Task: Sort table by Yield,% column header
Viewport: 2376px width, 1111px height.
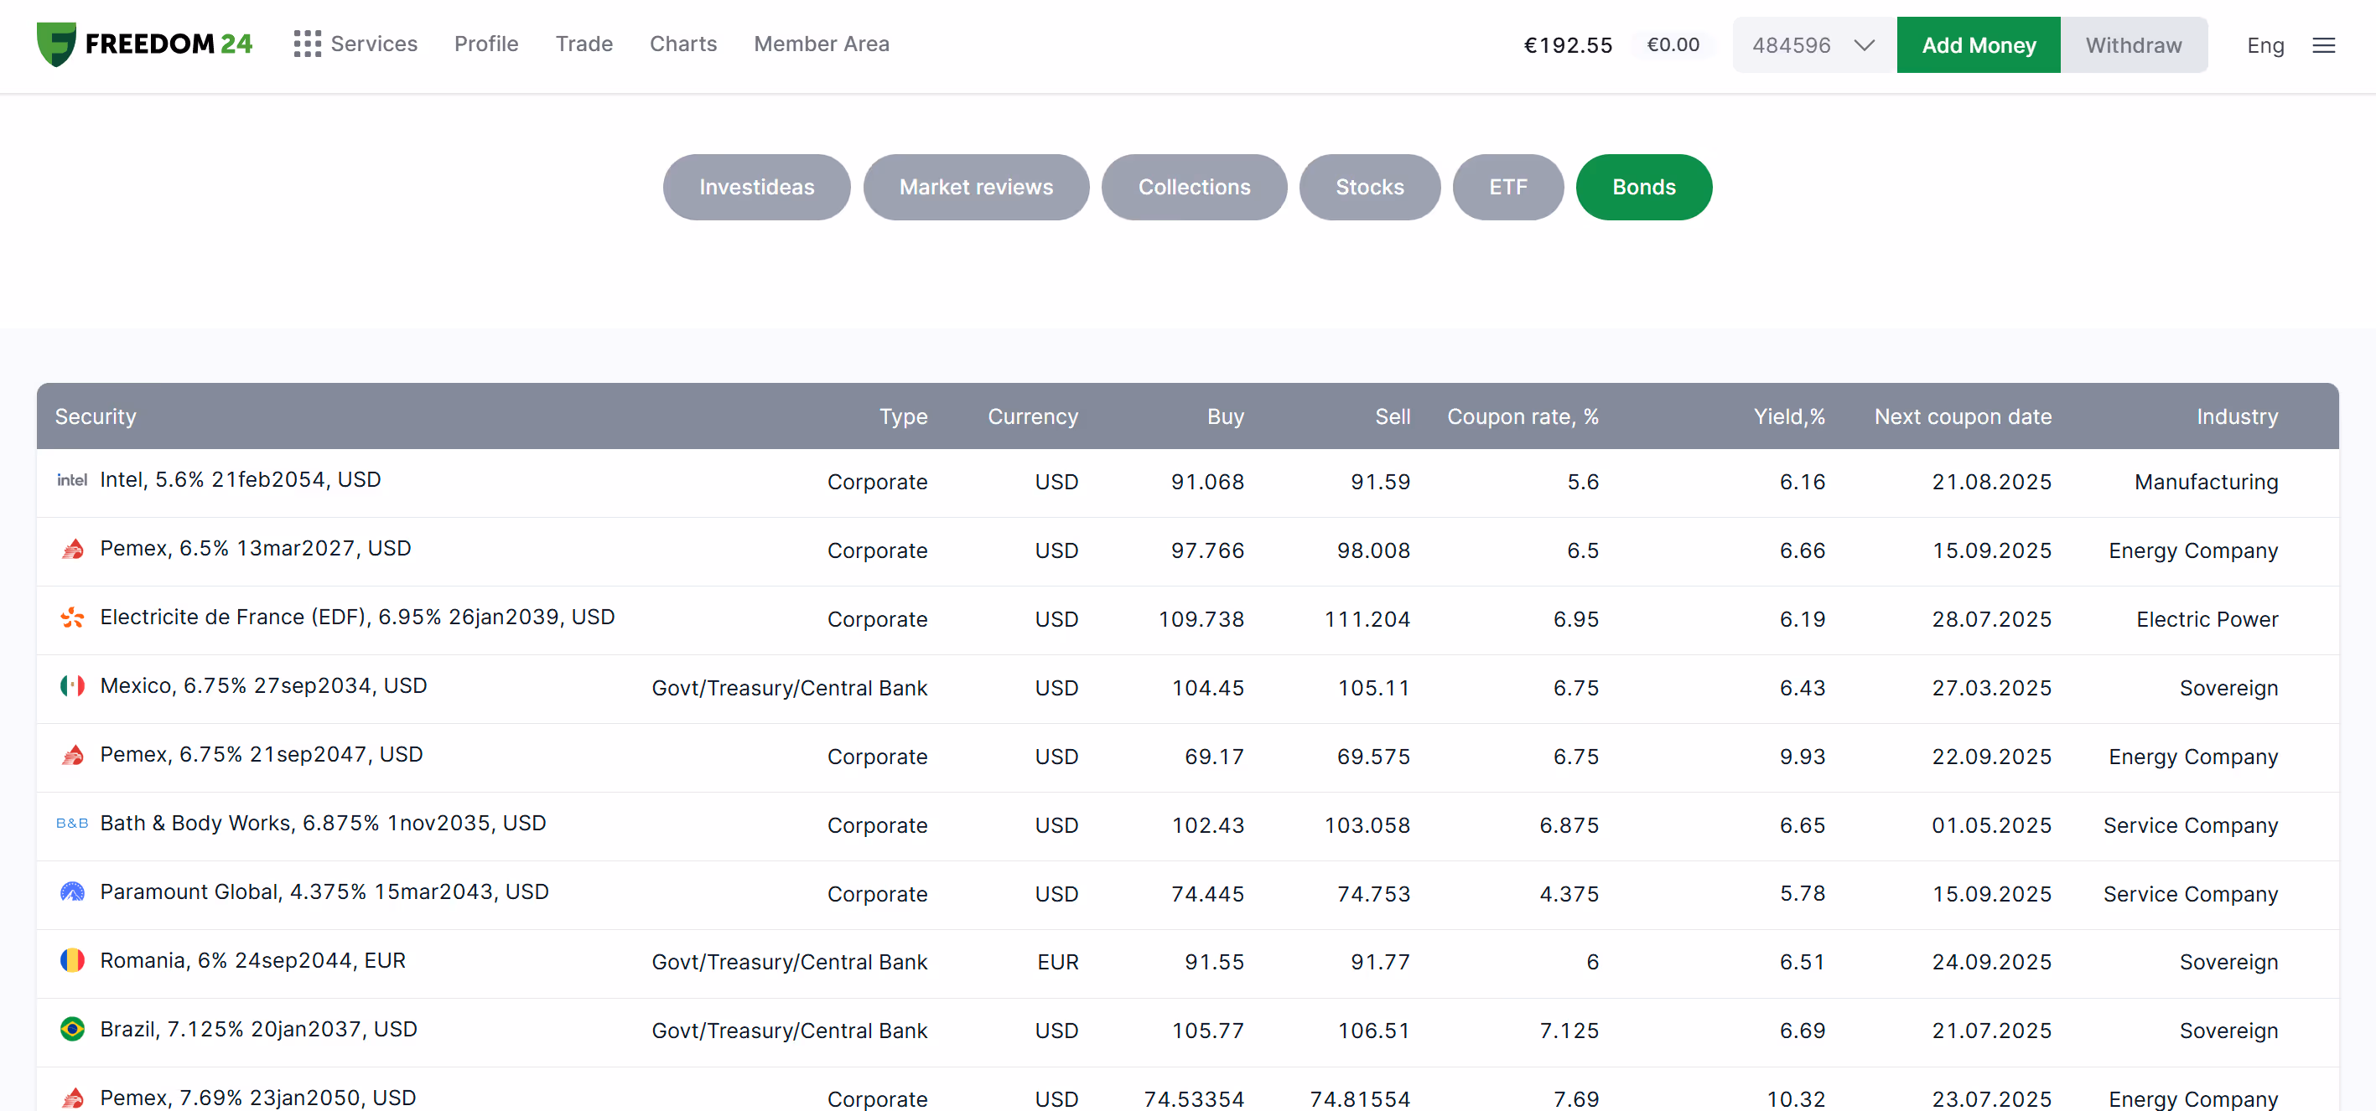Action: coord(1788,416)
